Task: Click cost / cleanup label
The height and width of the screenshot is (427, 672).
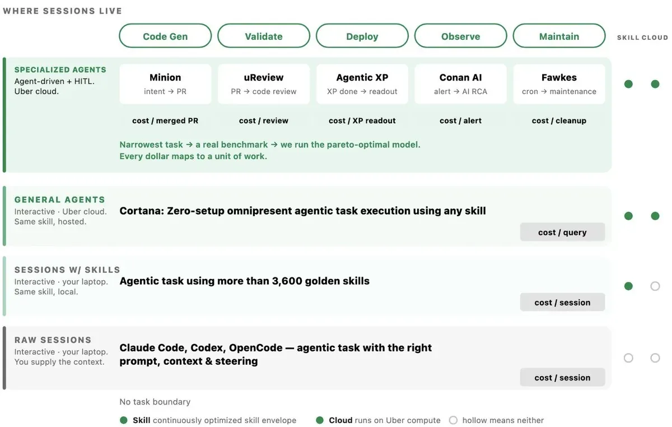Action: click(559, 120)
